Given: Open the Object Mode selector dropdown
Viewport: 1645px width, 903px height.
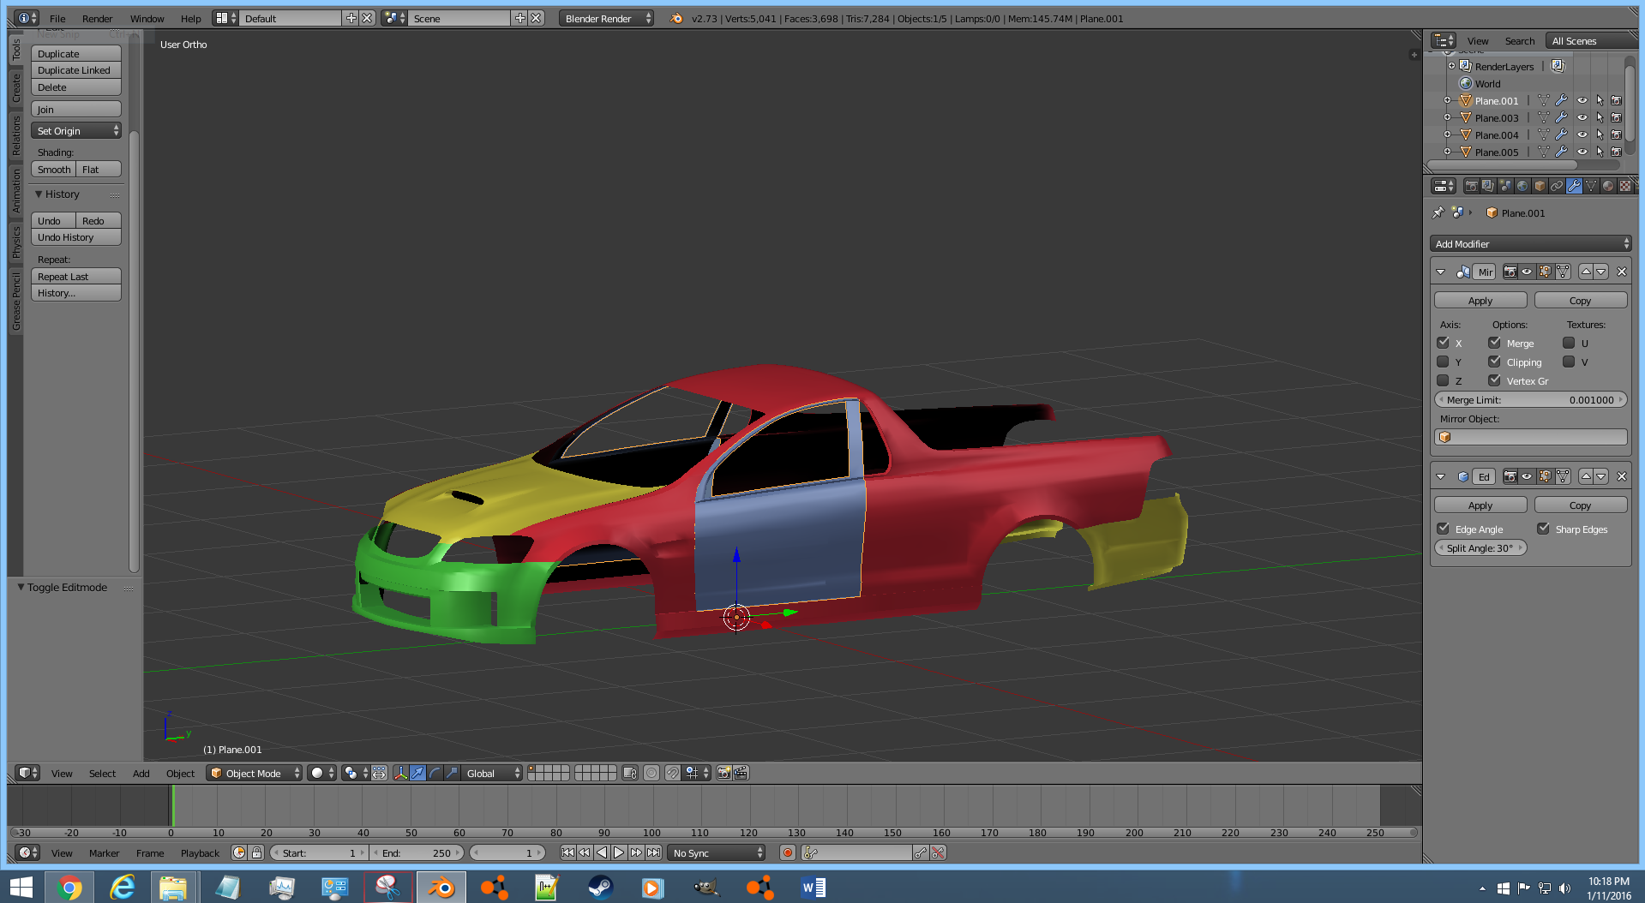Looking at the screenshot, I should click(x=255, y=773).
